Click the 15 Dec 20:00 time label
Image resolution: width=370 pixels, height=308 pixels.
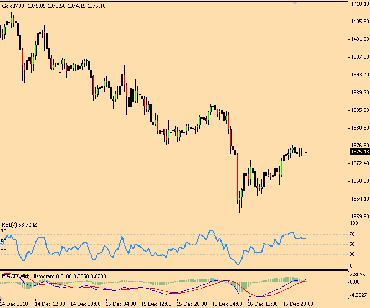click(192, 304)
